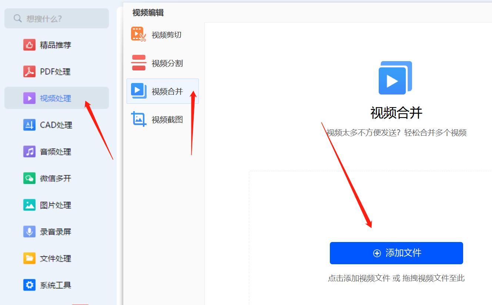Select the 图片处理 image processing icon
The image size is (492, 305).
(x=29, y=205)
